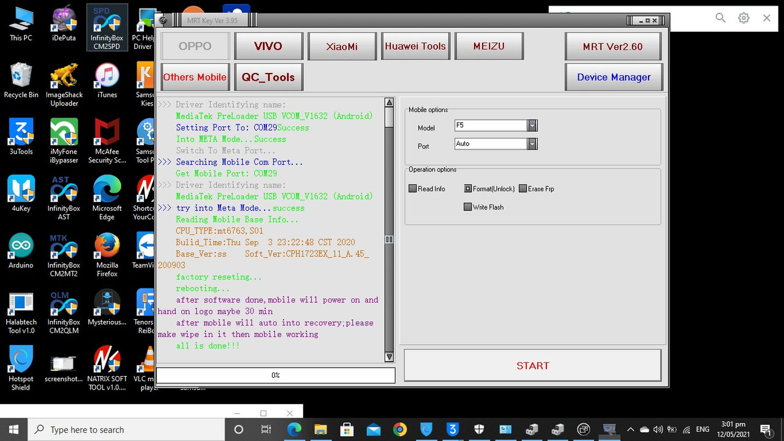Screen dimensions: 784x441
Task: Open the Others Mobile tab
Action: click(195, 77)
